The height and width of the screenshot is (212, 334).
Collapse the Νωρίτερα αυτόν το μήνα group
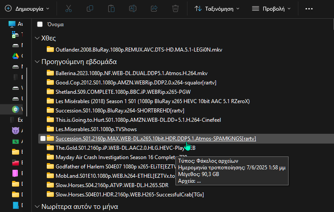pyautogui.click(x=37, y=207)
